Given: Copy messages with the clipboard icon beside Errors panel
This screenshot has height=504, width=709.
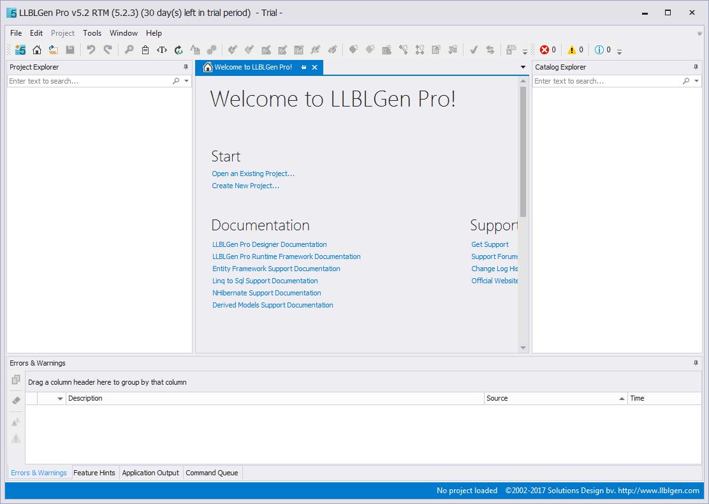Looking at the screenshot, I should tap(15, 380).
